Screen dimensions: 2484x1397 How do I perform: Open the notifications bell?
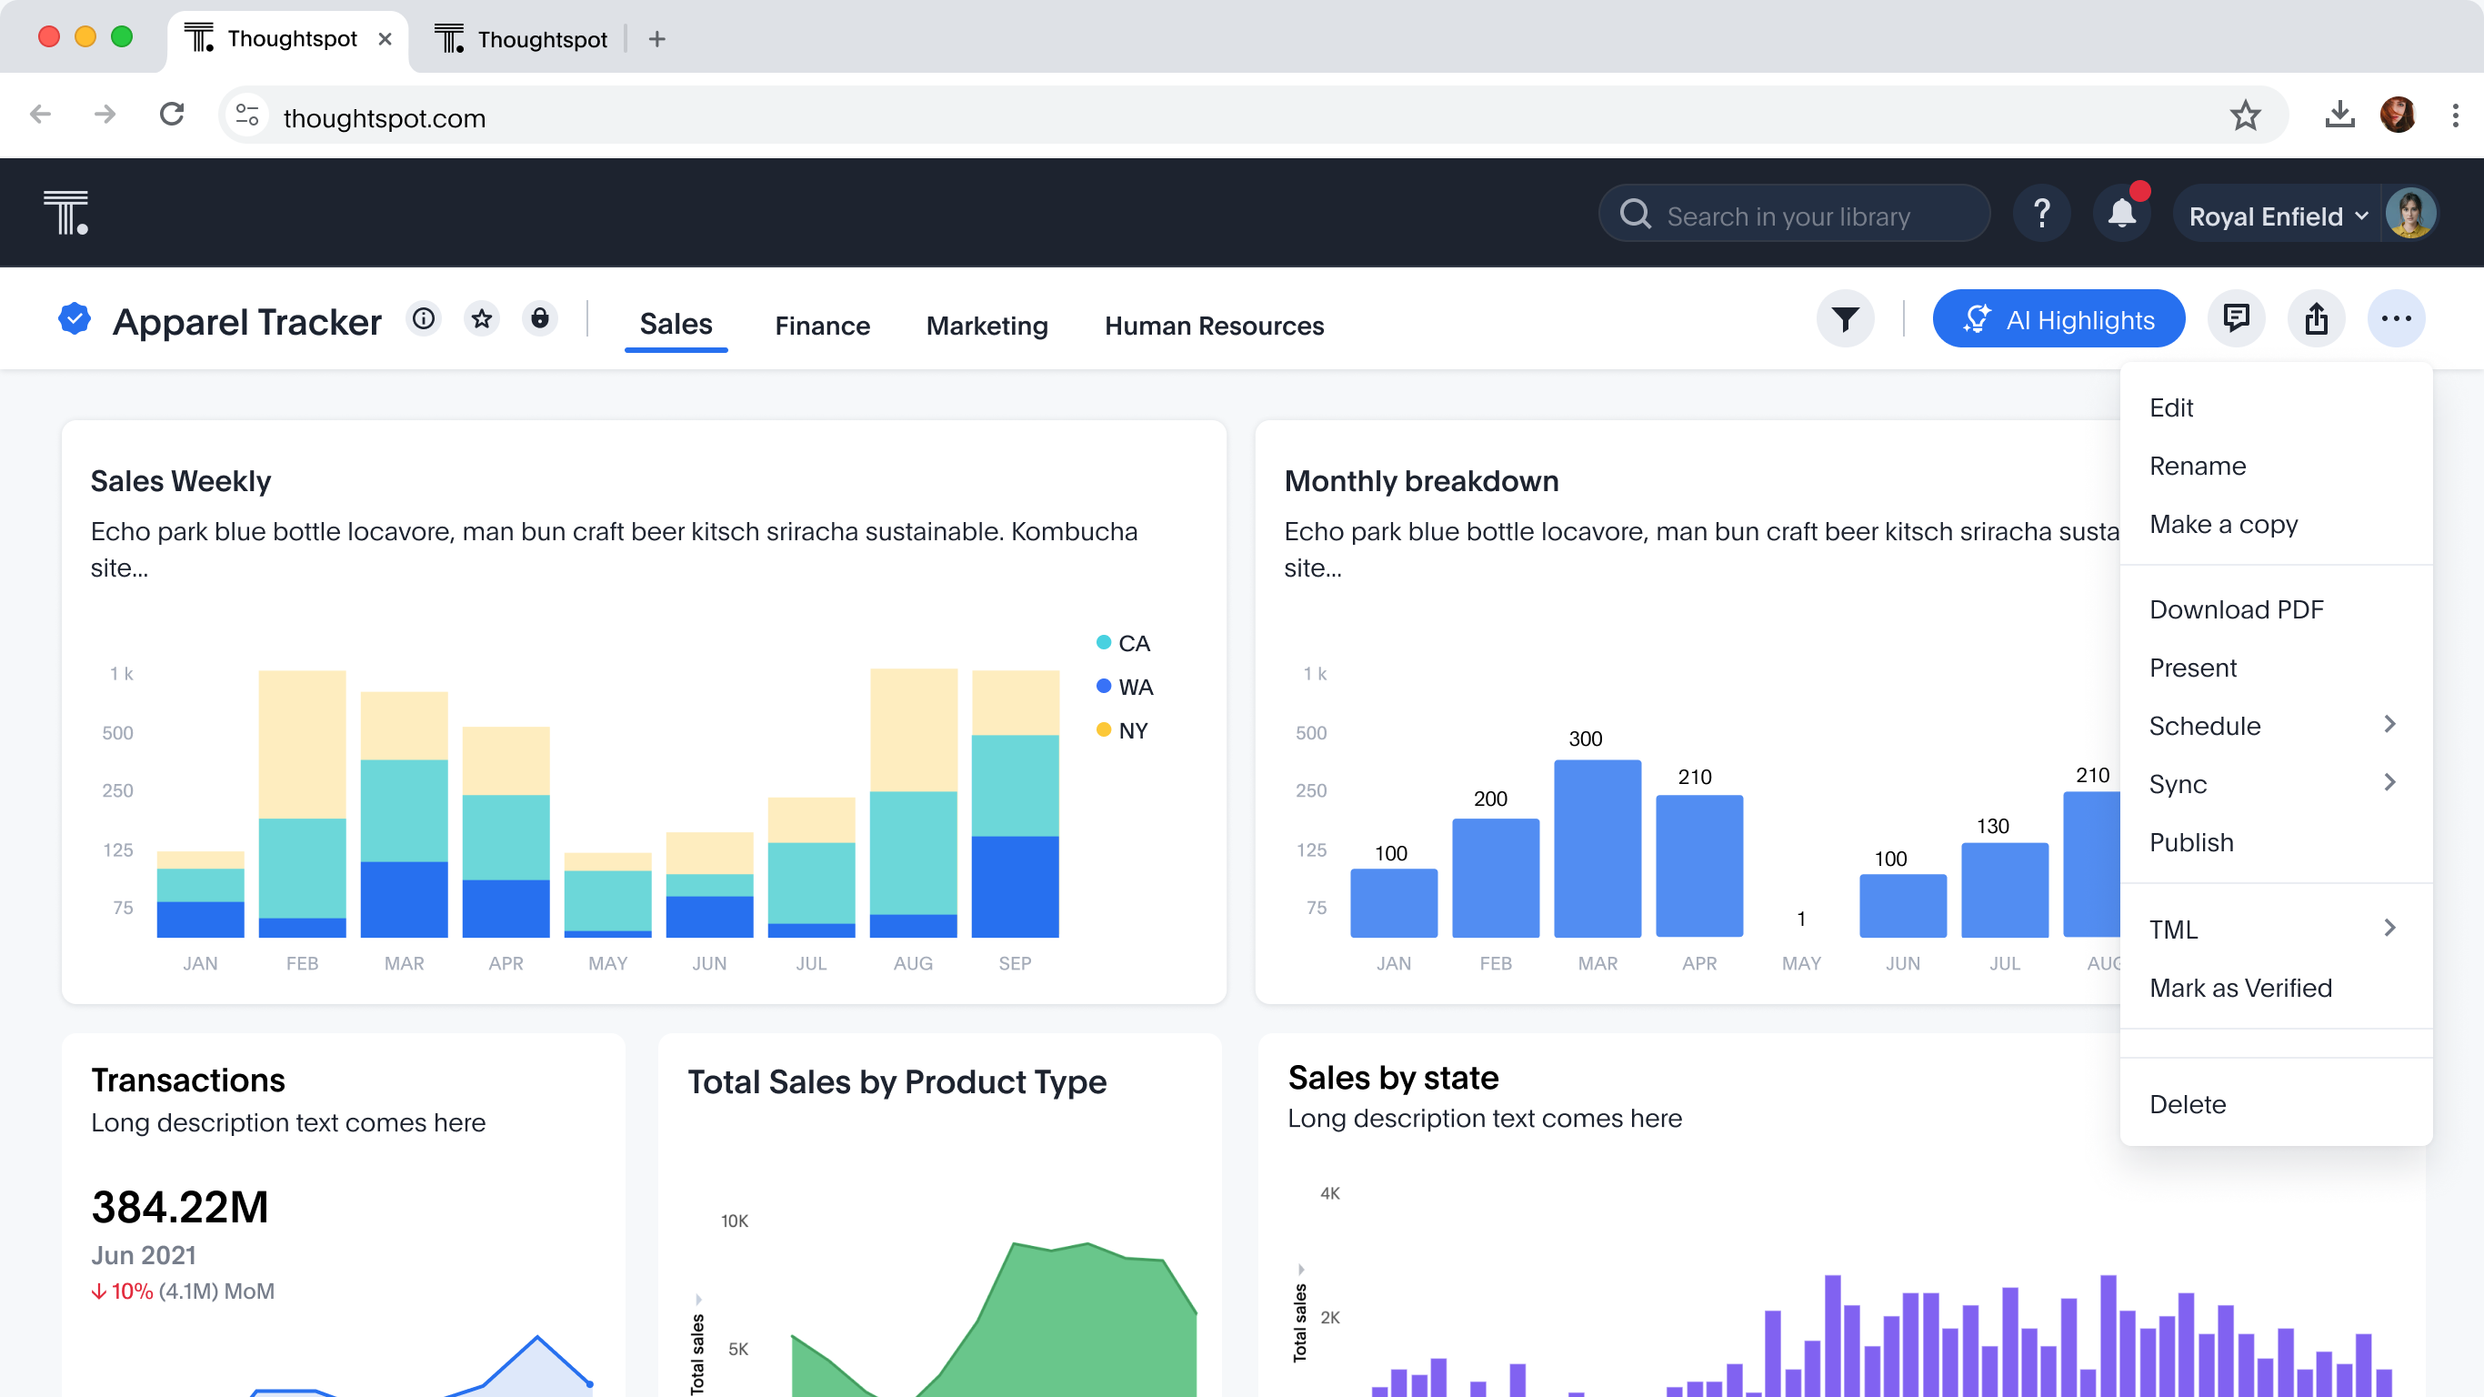[x=2121, y=213]
